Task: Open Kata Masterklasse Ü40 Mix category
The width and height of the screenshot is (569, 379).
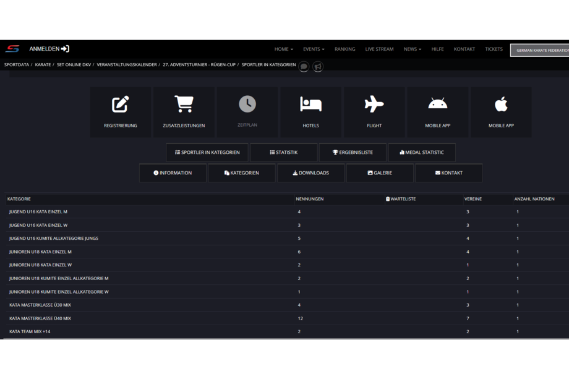Action: point(40,318)
